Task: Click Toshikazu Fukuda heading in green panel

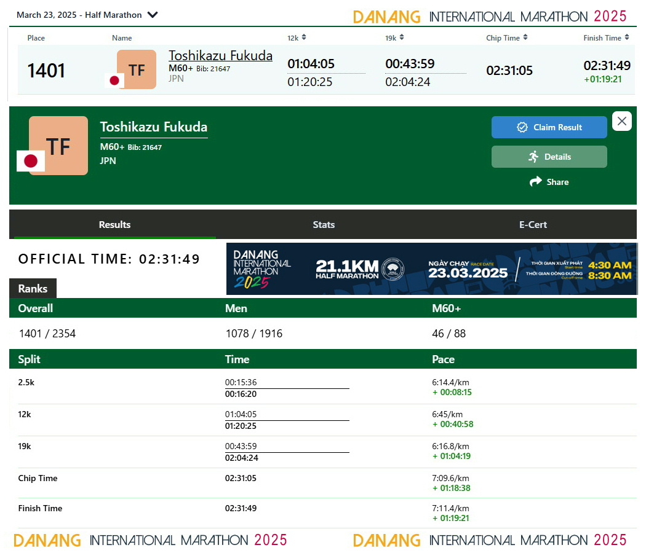Action: (x=154, y=127)
